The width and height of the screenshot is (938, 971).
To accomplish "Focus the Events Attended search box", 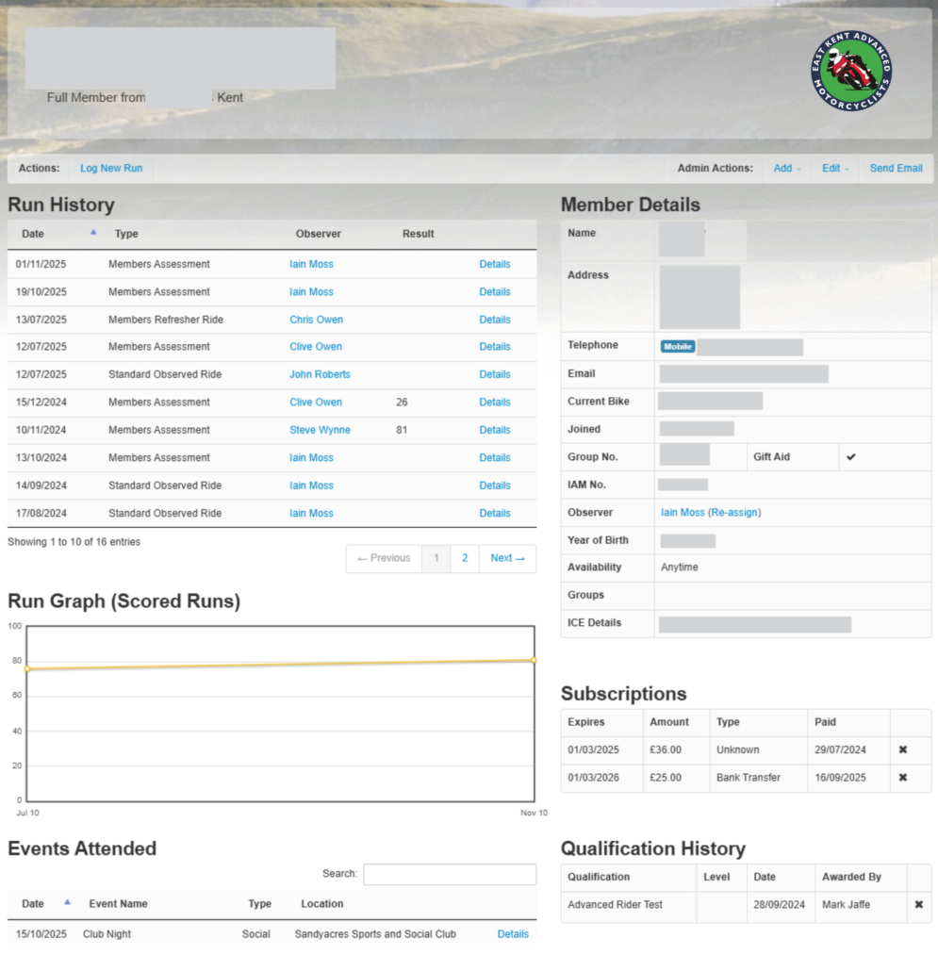I will coord(450,874).
